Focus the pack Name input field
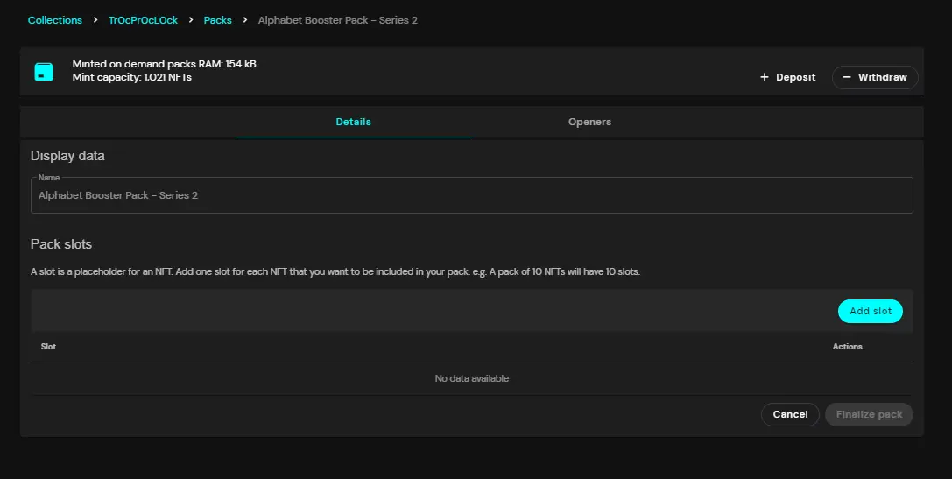Image resolution: width=952 pixels, height=479 pixels. tap(472, 195)
